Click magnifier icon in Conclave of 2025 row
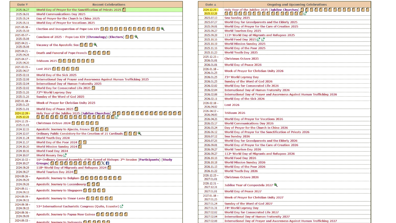Viewport: 396px width, 223px height. pos(136,37)
